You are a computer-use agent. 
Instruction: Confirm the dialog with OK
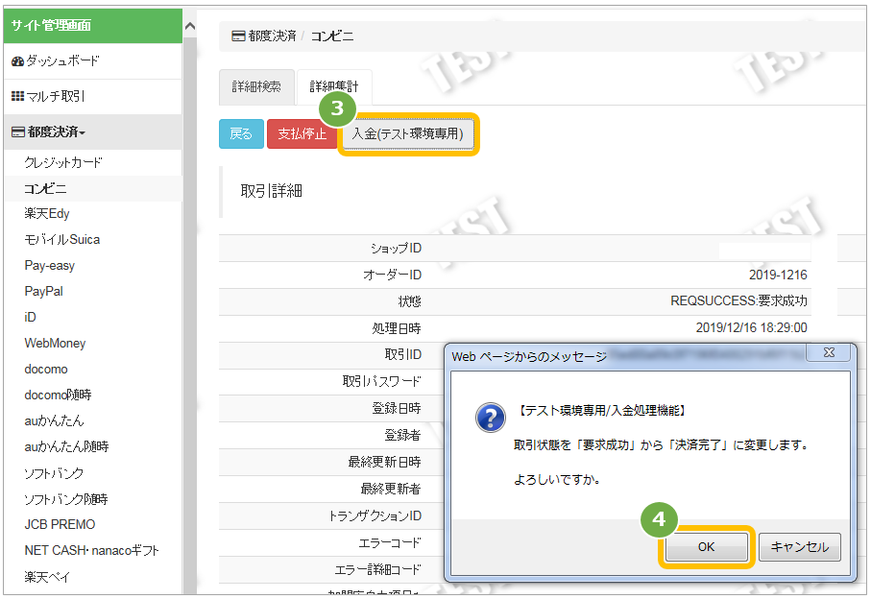pos(706,547)
